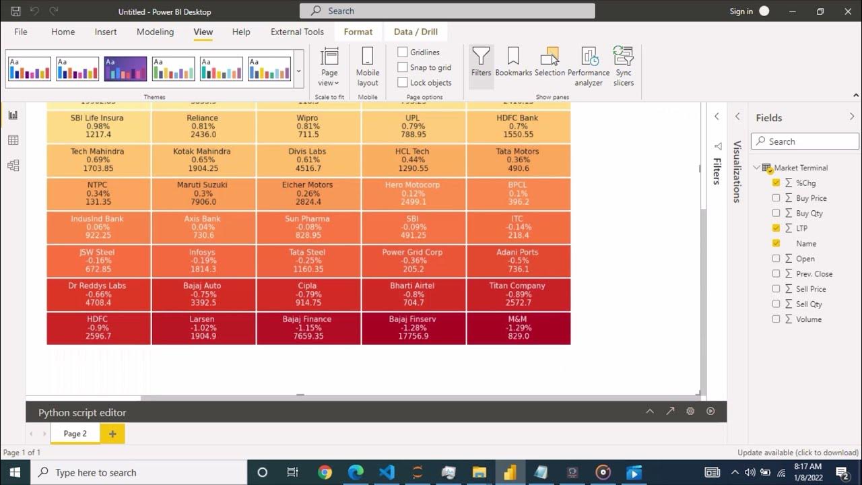Go to previous page tab arrow

(31, 434)
